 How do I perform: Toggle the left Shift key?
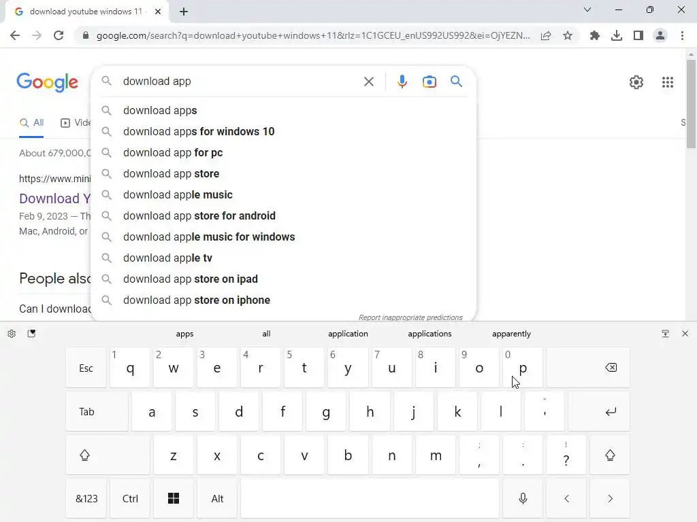point(108,455)
